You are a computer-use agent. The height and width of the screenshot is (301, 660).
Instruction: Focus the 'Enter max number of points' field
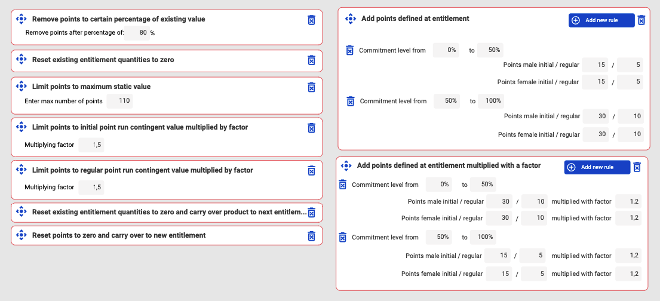[x=120, y=101]
